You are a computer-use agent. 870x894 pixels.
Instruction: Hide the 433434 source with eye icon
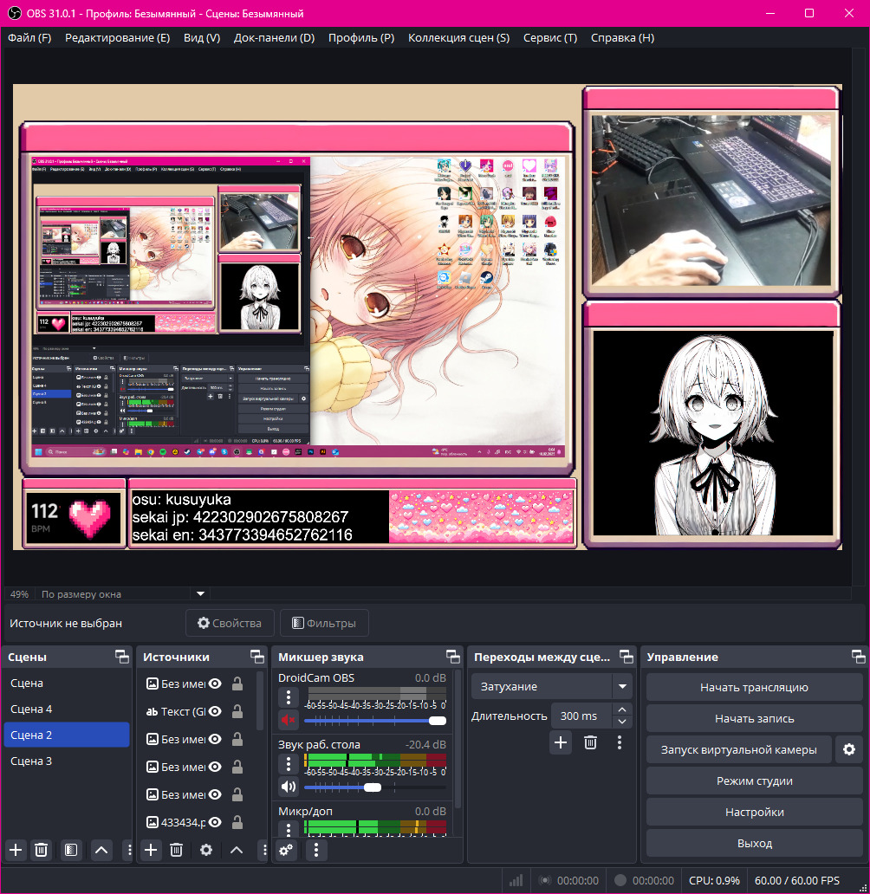pyautogui.click(x=215, y=822)
